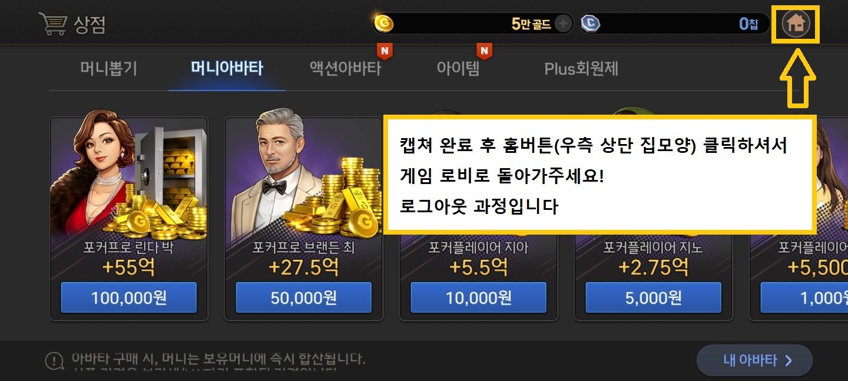Click the N badge on 아이템 tab

point(484,52)
